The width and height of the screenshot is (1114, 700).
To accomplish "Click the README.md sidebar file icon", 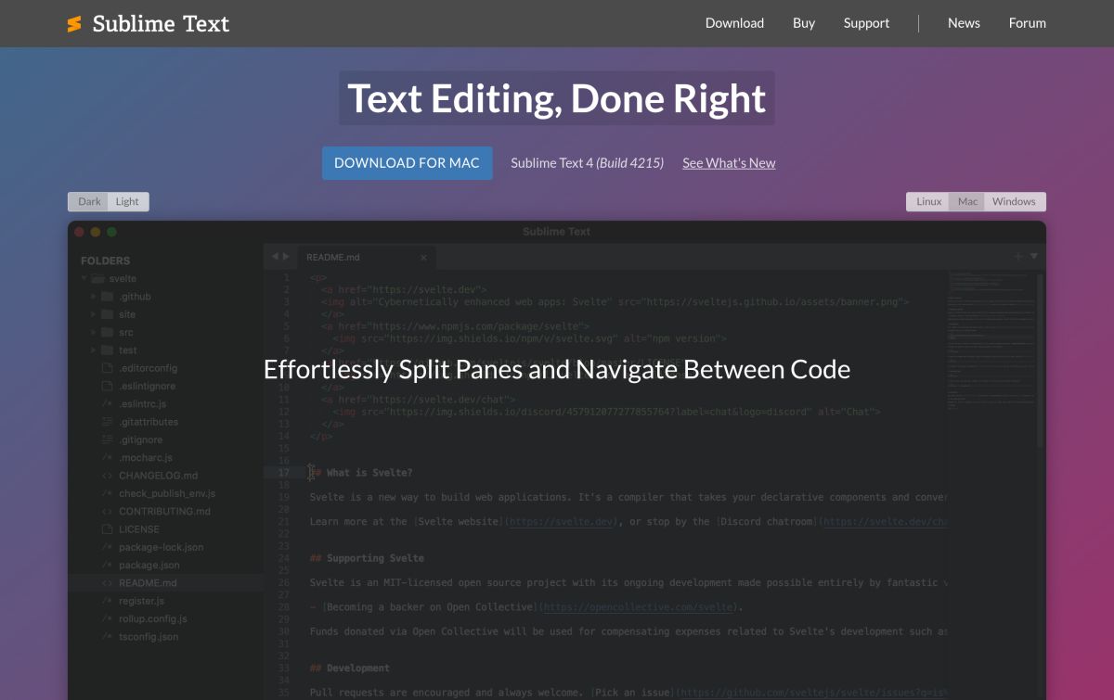I will [x=108, y=583].
